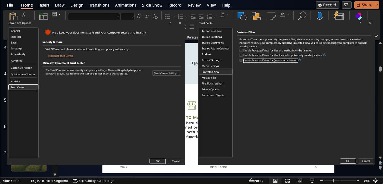Click the Paste clipboard icon
Screen dimensions: 383x184
click(x=13, y=16)
